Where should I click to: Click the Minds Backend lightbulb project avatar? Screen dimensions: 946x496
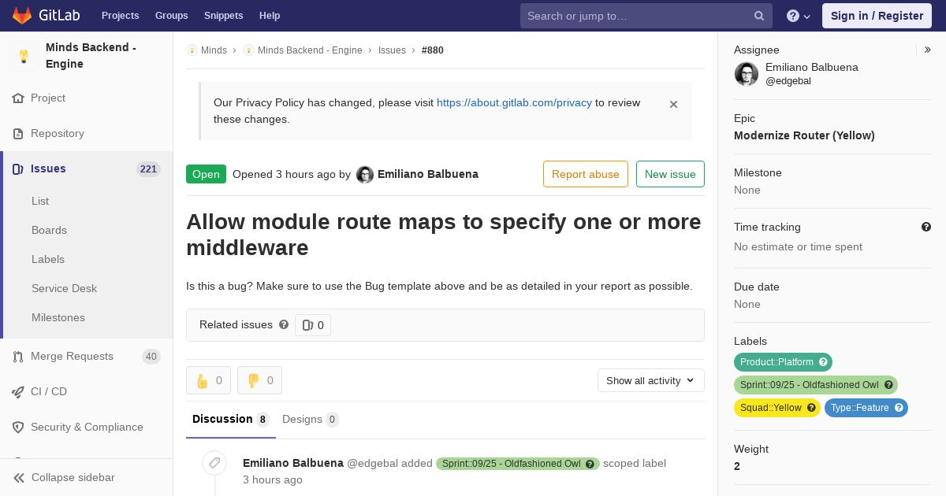(24, 56)
